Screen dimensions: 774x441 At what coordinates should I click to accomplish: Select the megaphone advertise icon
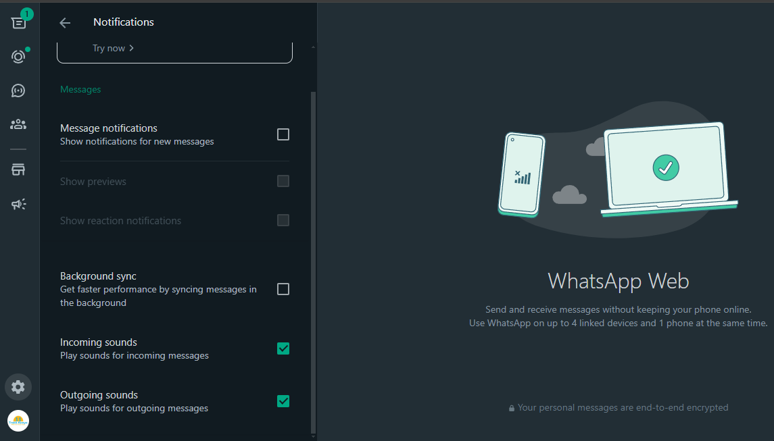[18, 203]
